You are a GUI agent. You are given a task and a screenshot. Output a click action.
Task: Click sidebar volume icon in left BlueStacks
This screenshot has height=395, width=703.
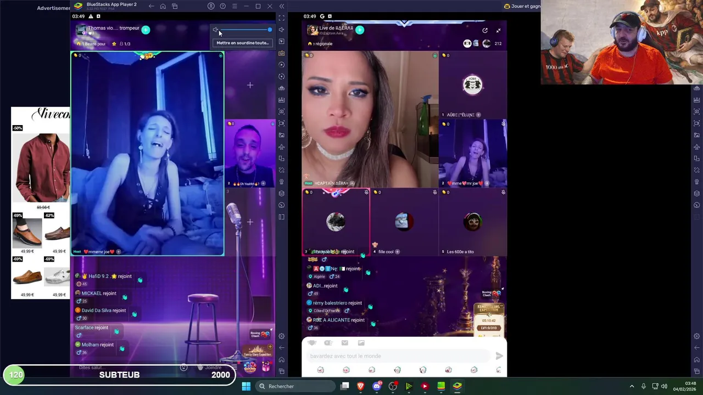[282, 30]
